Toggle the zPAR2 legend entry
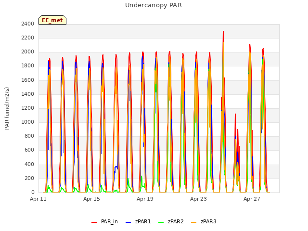The width and height of the screenshot is (308, 231). 171,221
